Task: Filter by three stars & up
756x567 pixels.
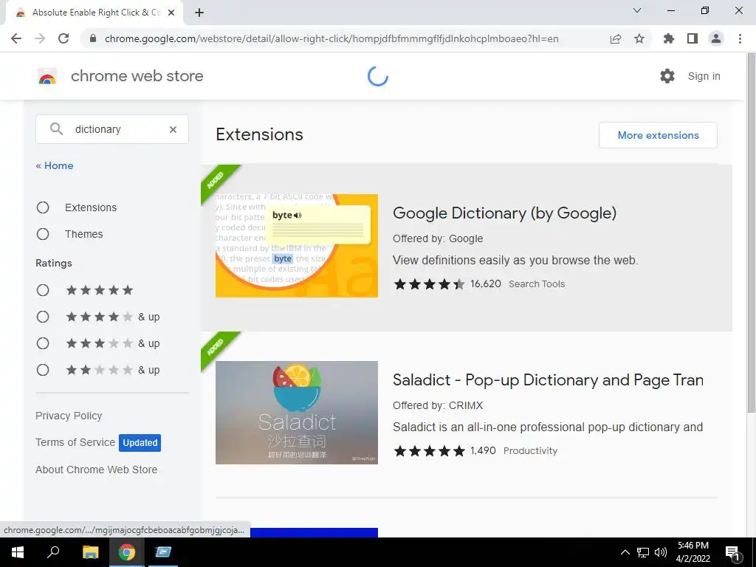Action: [x=43, y=343]
